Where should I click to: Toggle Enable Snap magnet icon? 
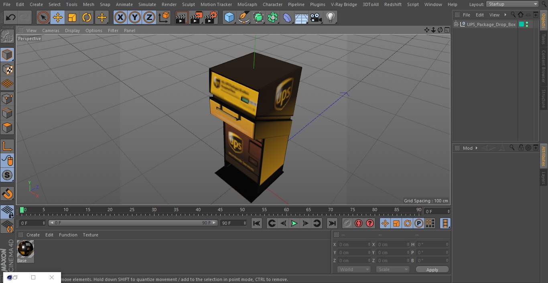click(x=7, y=193)
